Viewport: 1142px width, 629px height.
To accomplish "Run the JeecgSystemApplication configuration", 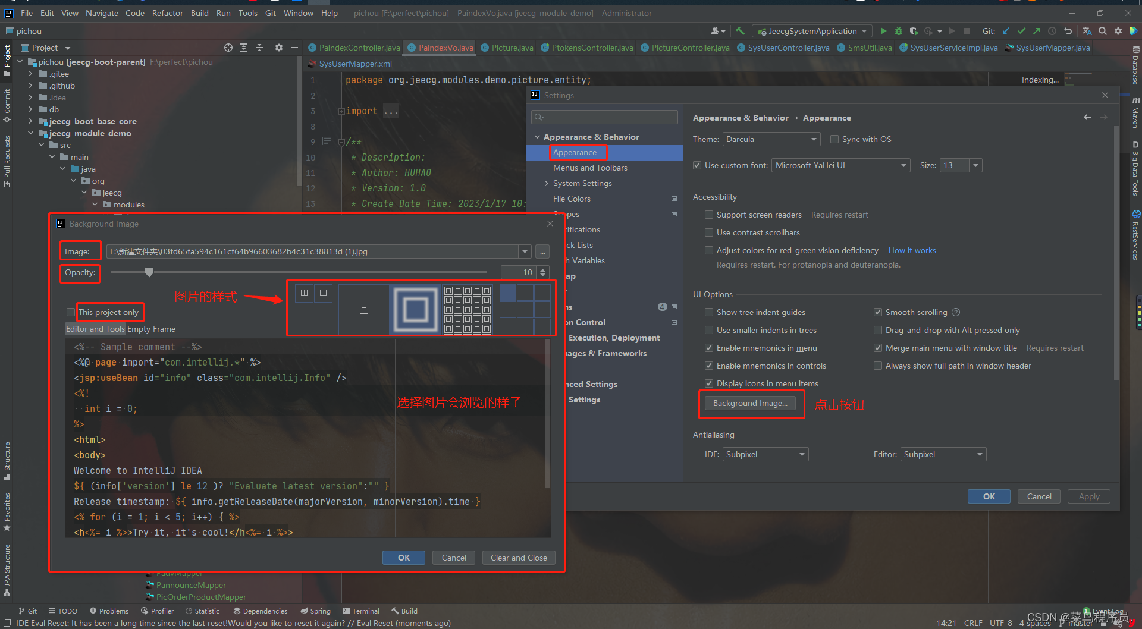I will (883, 30).
